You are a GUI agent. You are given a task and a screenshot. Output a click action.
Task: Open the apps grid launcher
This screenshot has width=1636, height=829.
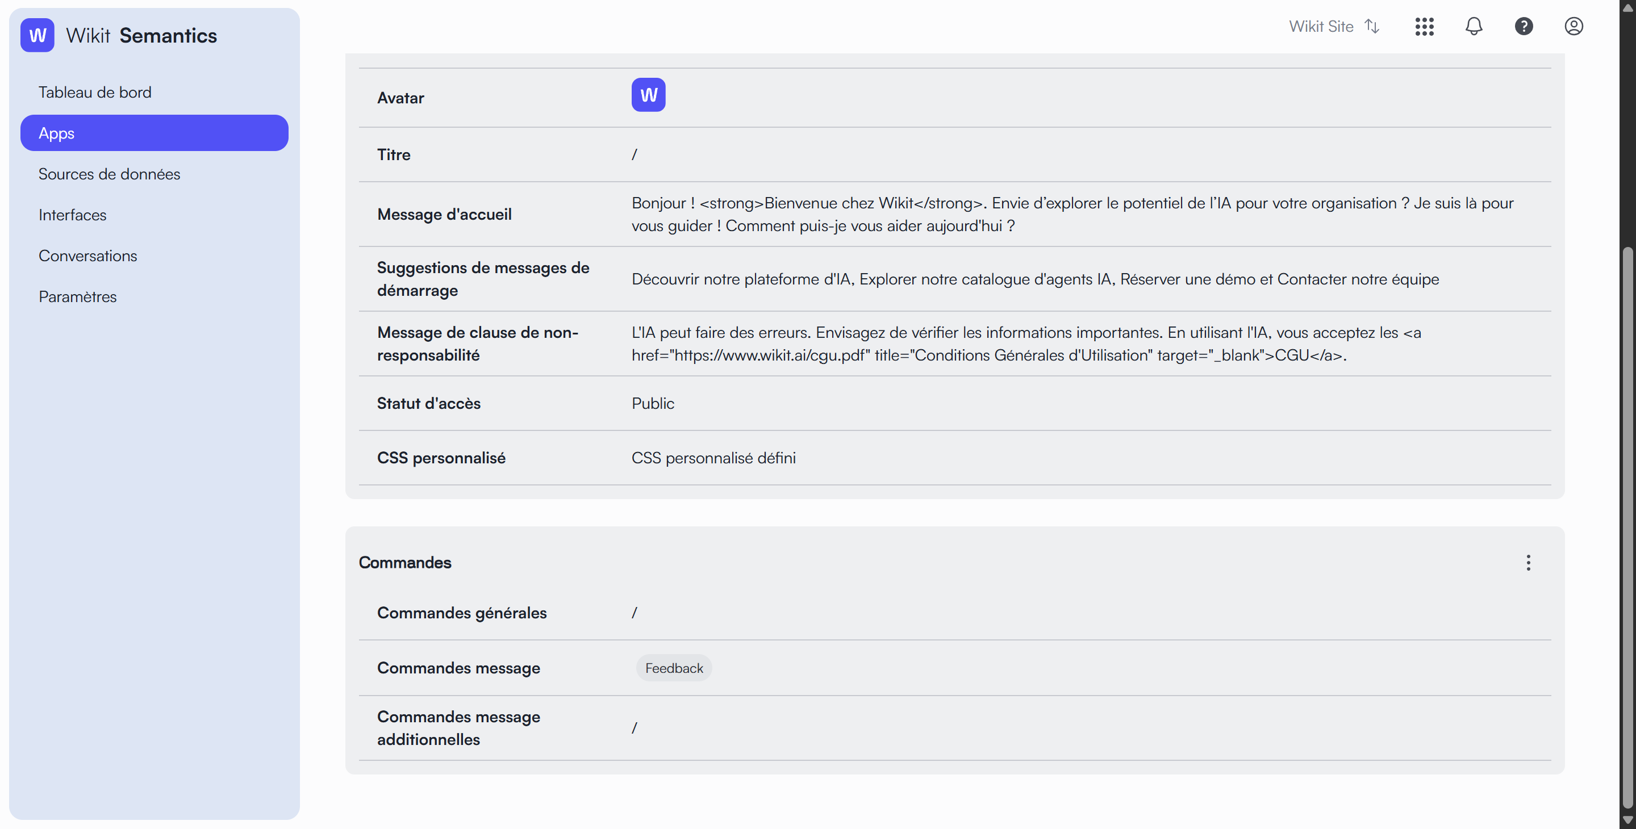point(1425,27)
